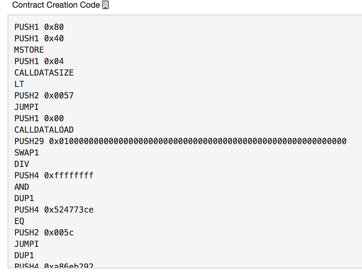Select the PUSH2 0x0057 line
Viewport: 362px width, 278px height.
pos(44,96)
